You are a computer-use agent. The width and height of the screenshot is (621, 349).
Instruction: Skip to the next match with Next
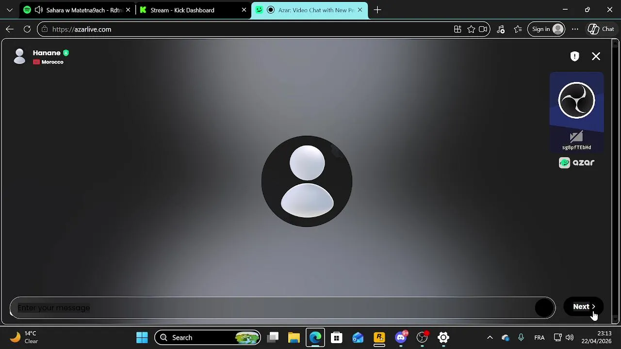click(584, 306)
